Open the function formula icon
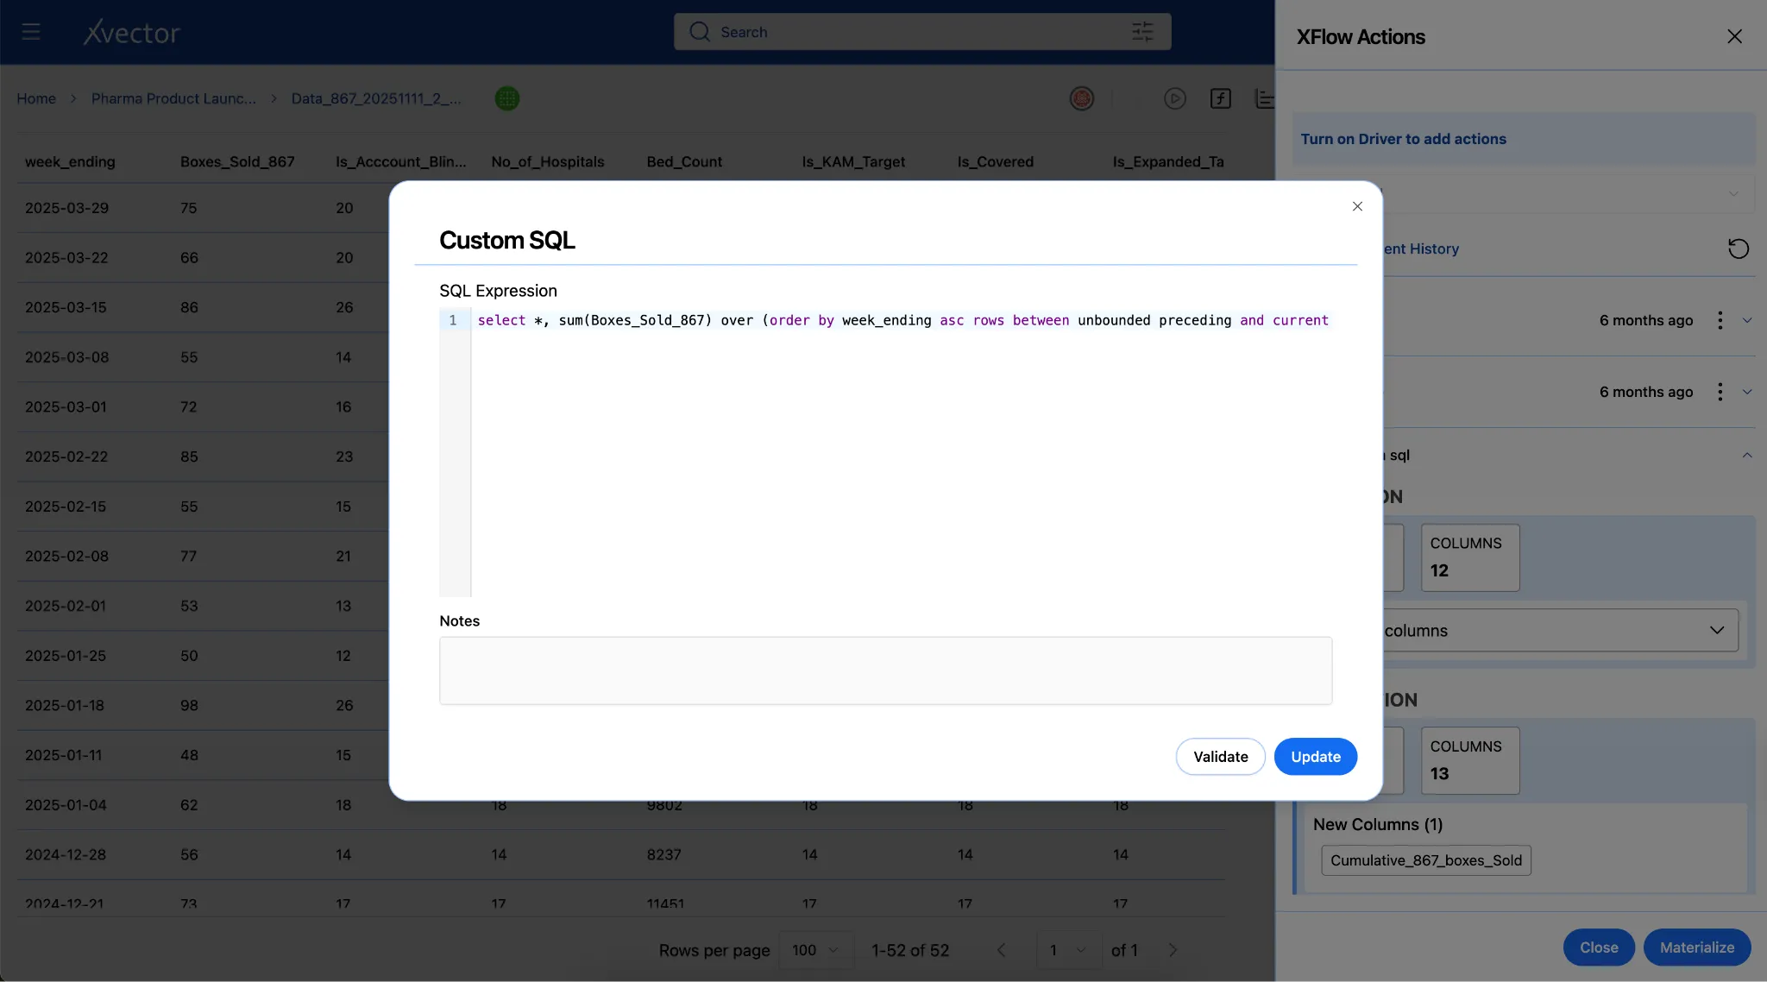The image size is (1767, 982). pos(1221,98)
